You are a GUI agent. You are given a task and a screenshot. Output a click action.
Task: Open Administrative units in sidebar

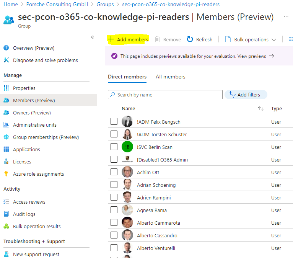tap(34, 125)
